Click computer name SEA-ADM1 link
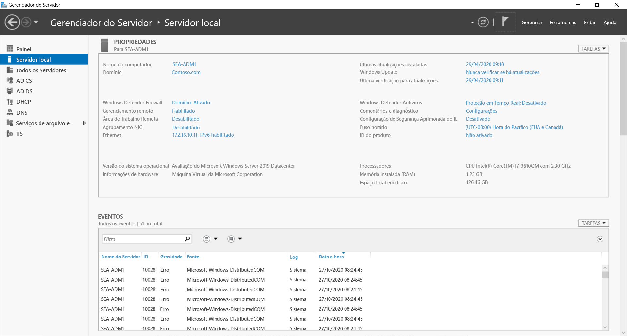Screen dimensions: 627x336 coord(184,64)
